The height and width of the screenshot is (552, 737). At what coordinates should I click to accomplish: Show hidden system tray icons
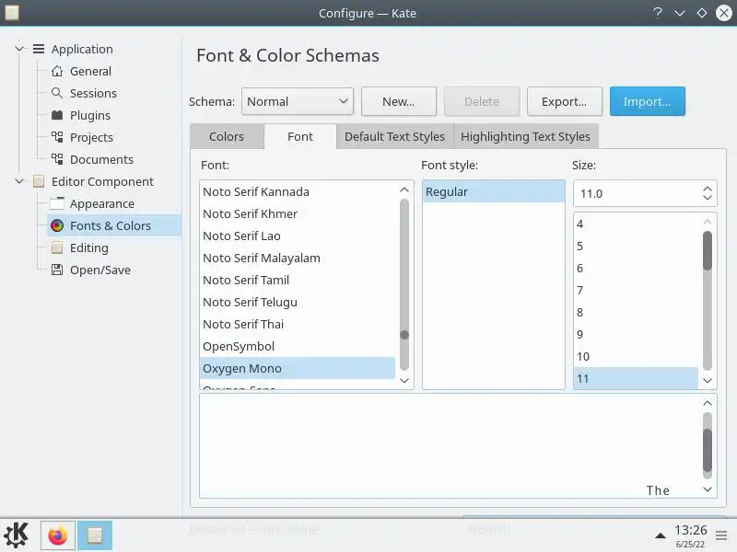pyautogui.click(x=661, y=535)
